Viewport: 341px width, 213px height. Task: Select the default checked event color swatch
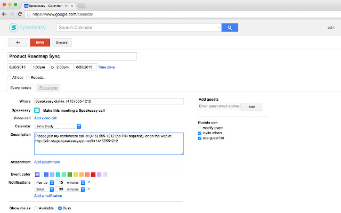tap(37, 174)
